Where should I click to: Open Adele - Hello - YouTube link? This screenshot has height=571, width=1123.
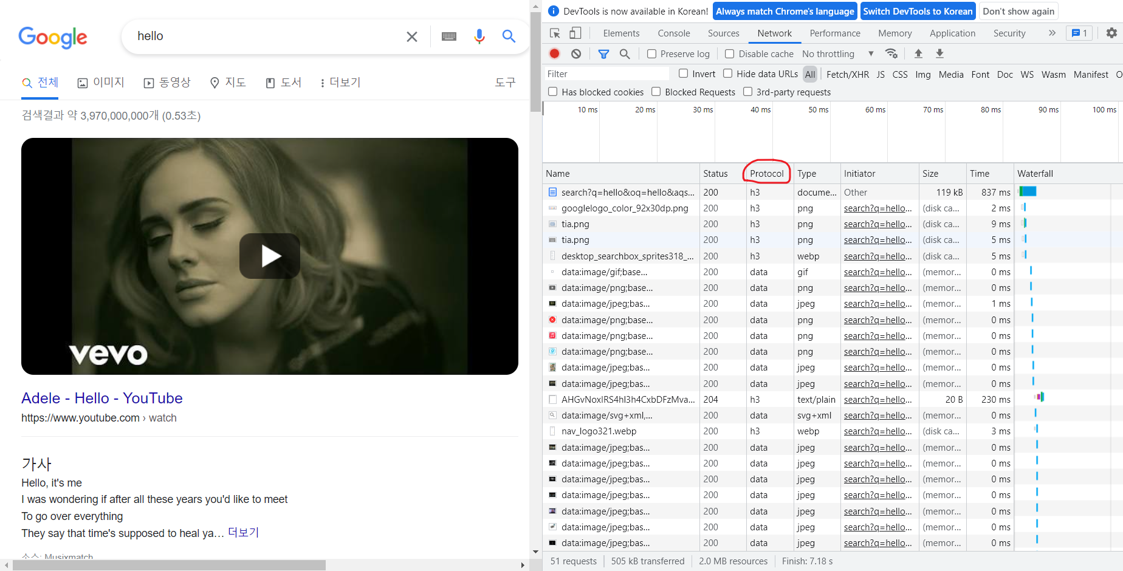(x=102, y=398)
